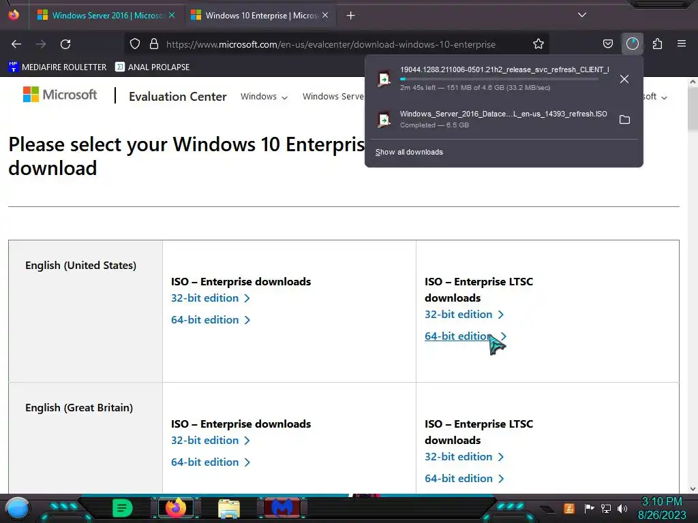Click the orange Java tray icon

pos(569,508)
